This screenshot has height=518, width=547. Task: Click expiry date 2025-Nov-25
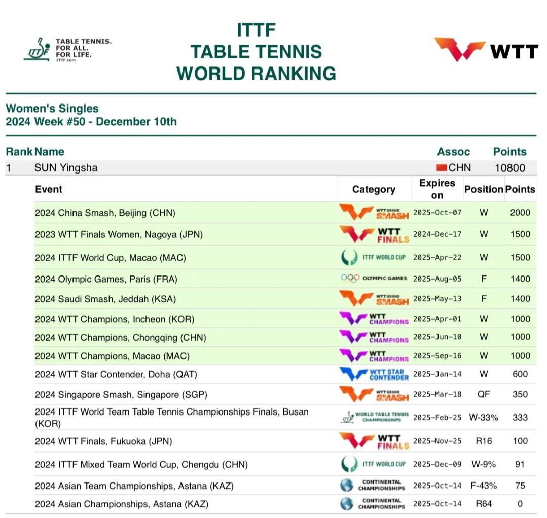(x=437, y=441)
